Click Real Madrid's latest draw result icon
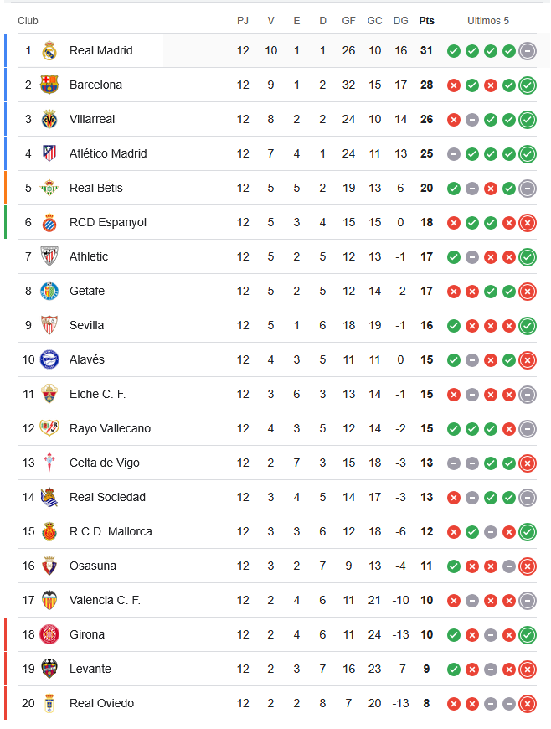 click(x=528, y=51)
